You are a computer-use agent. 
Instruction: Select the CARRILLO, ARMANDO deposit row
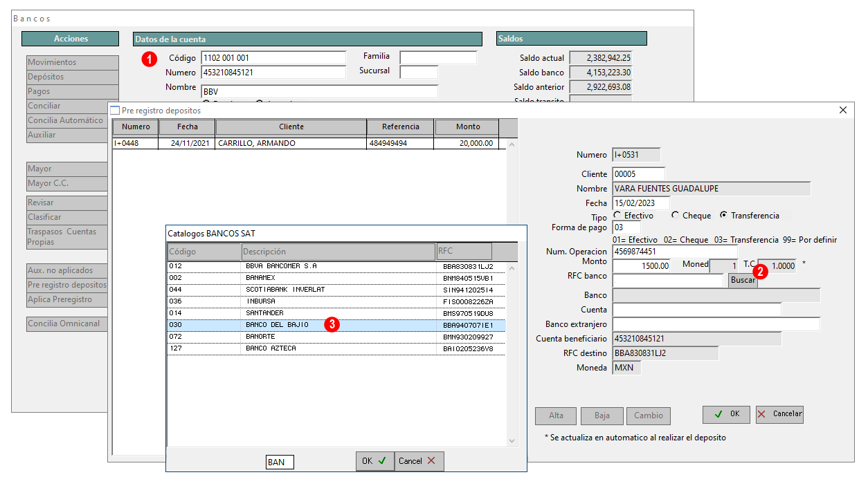tap(291, 144)
